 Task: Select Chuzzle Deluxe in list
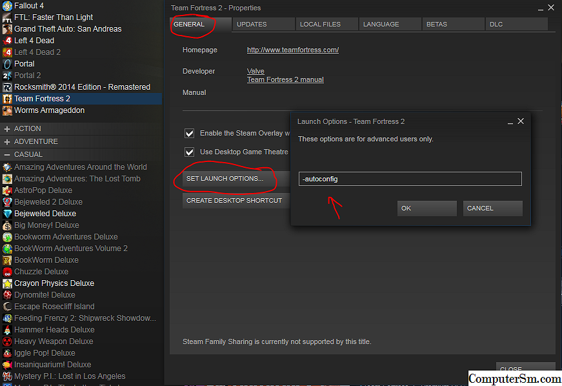[x=41, y=272]
